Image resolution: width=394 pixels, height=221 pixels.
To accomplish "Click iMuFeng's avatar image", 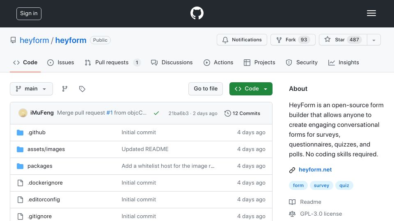I will [23, 113].
